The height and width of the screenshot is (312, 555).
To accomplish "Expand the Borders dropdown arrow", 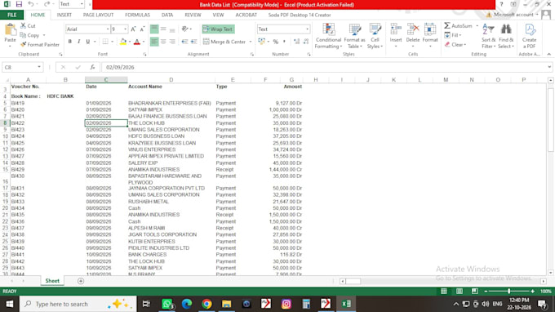I will pyautogui.click(x=112, y=42).
